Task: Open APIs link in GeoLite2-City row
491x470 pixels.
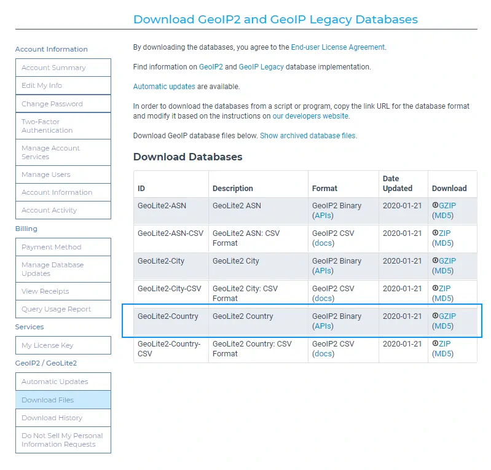Action: click(x=323, y=270)
